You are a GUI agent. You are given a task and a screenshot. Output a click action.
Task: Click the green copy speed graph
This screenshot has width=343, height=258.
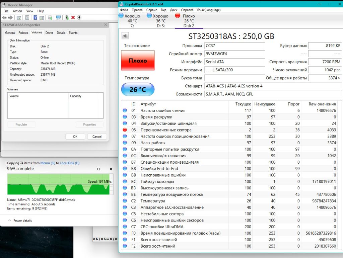pos(60,184)
